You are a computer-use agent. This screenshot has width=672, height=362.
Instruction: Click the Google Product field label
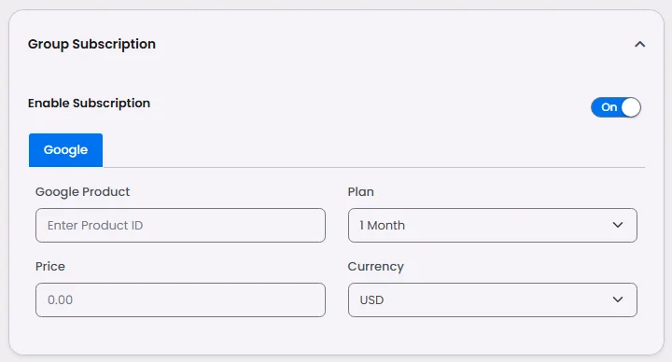click(x=82, y=192)
